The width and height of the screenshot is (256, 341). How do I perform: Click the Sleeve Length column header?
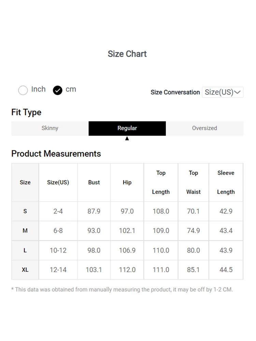pos(226,182)
